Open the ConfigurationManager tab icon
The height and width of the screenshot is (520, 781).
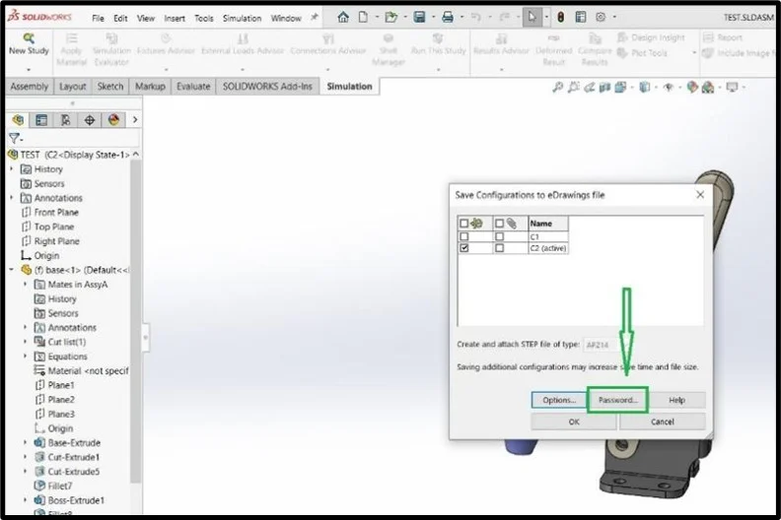pyautogui.click(x=66, y=120)
